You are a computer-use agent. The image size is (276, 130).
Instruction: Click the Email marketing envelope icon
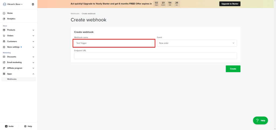coord(4,62)
